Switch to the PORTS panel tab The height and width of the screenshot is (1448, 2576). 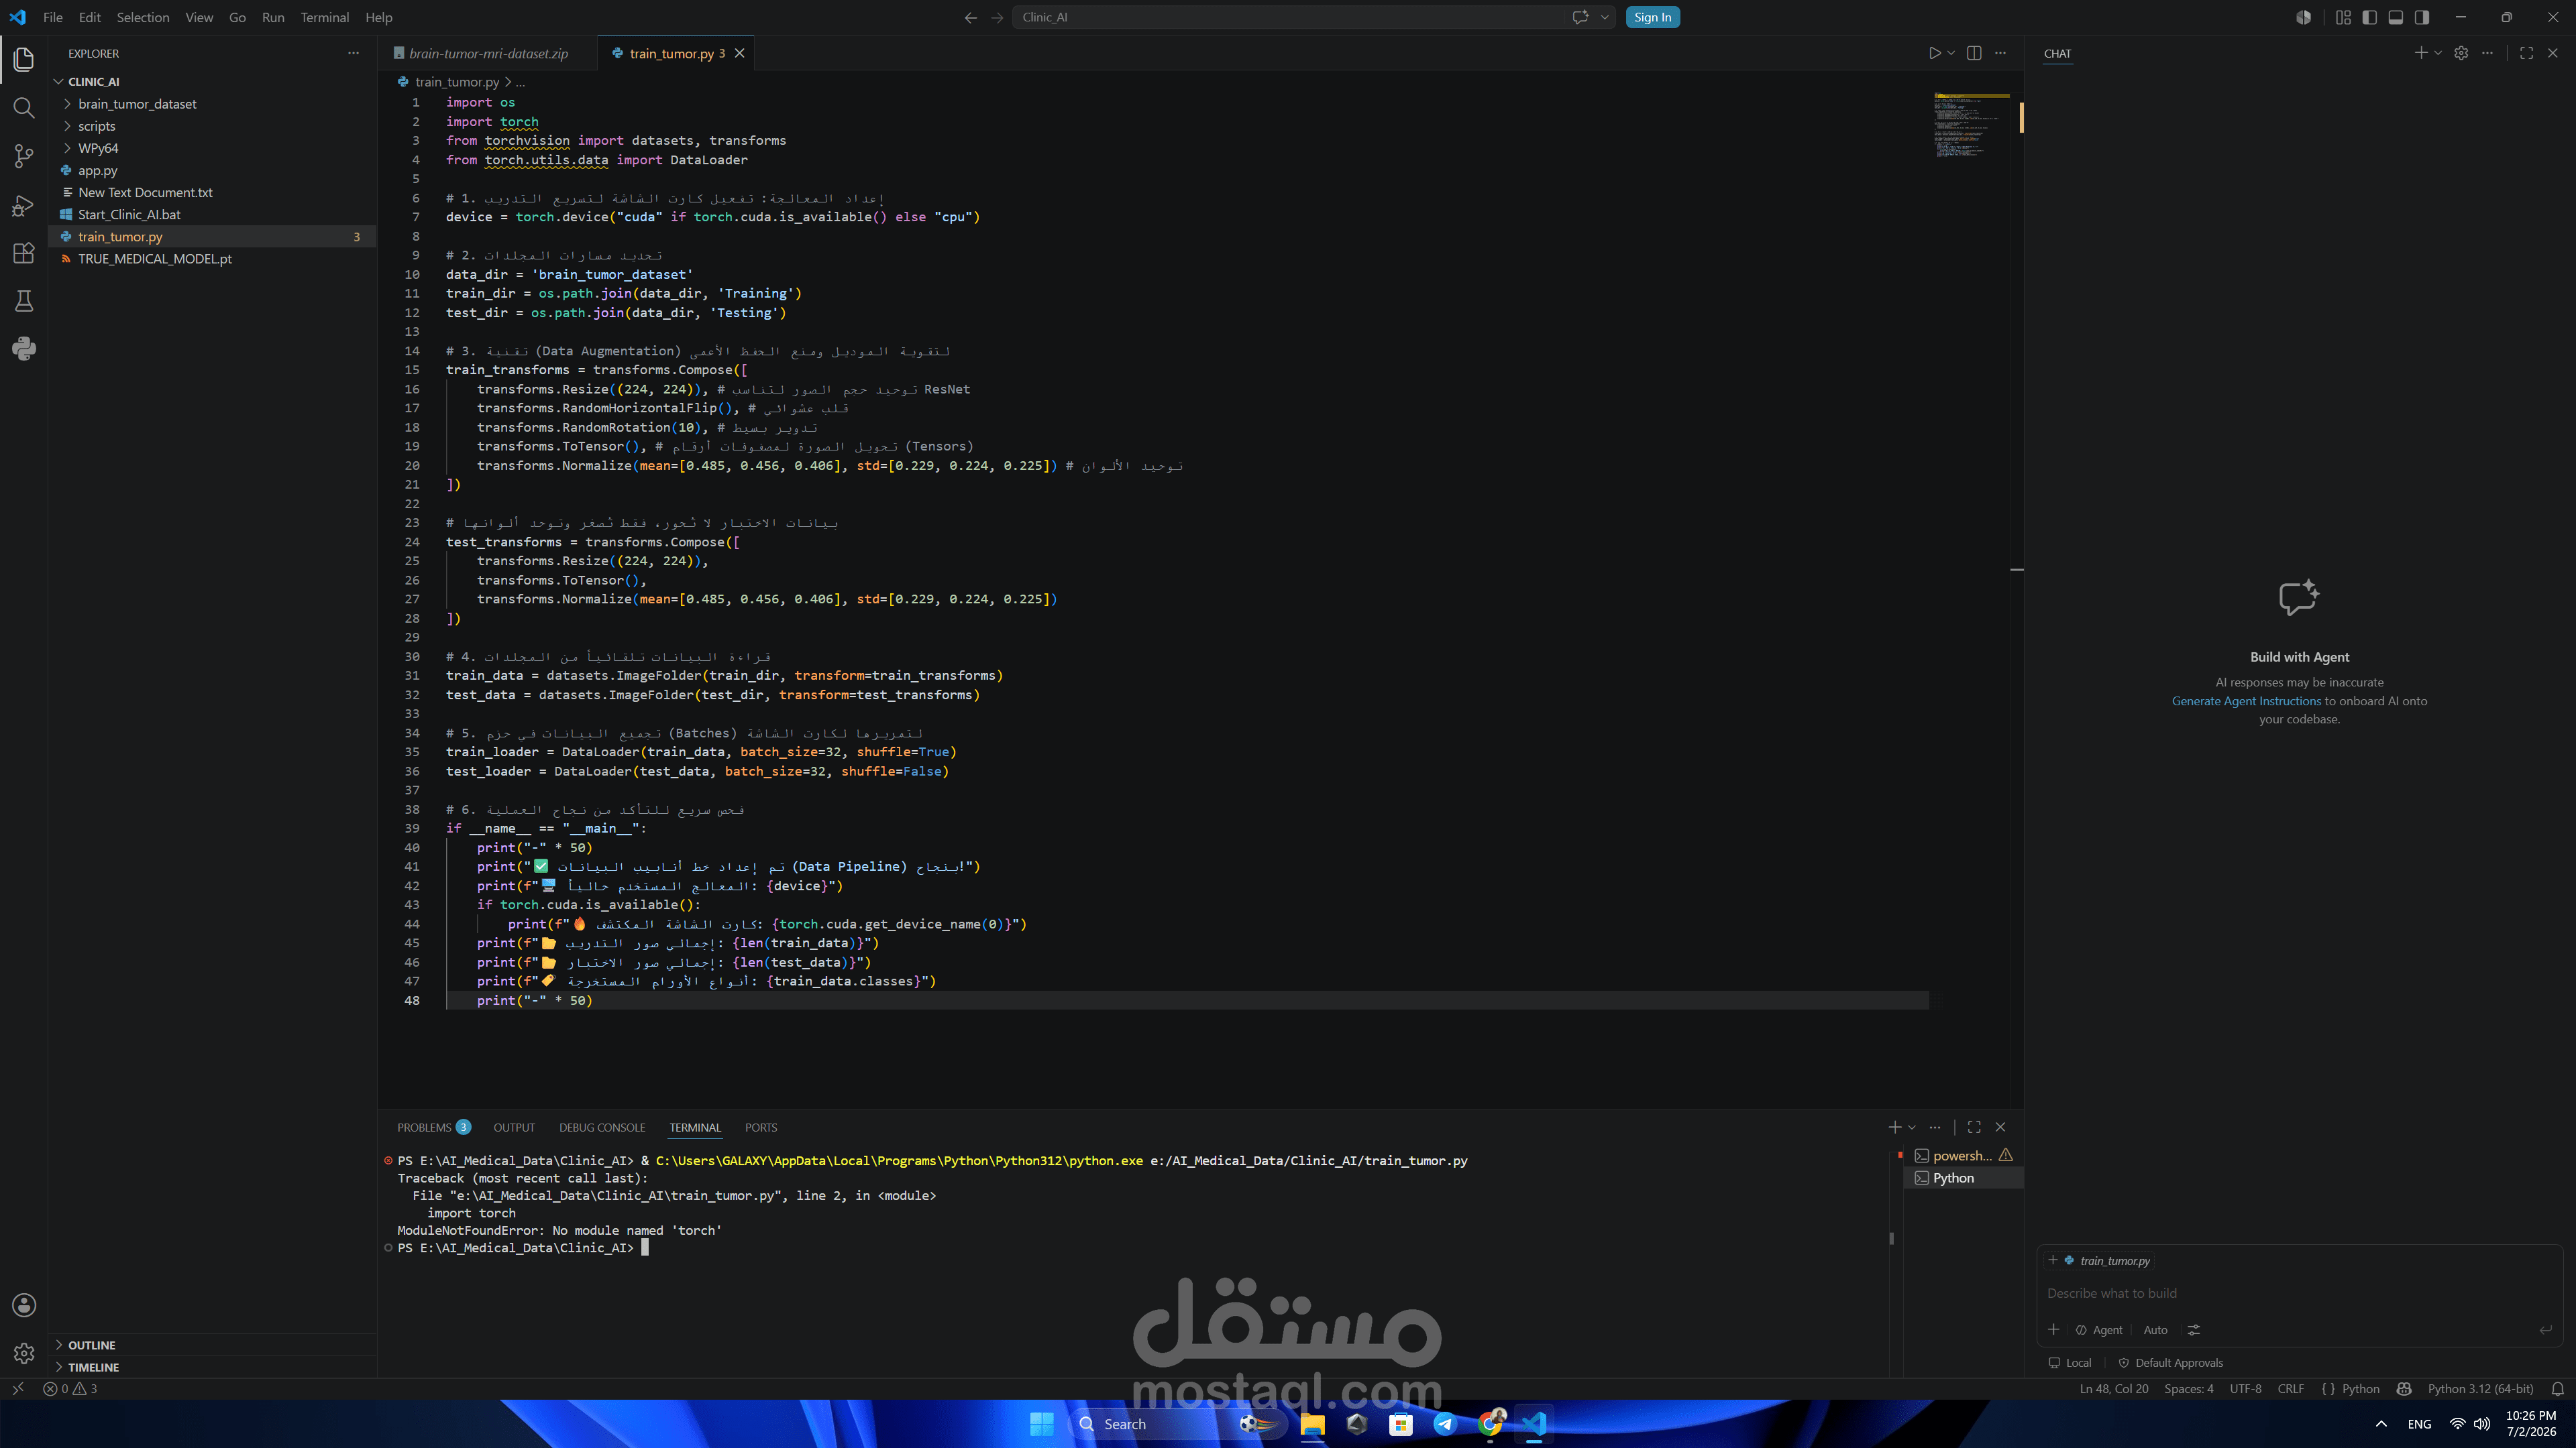point(761,1127)
